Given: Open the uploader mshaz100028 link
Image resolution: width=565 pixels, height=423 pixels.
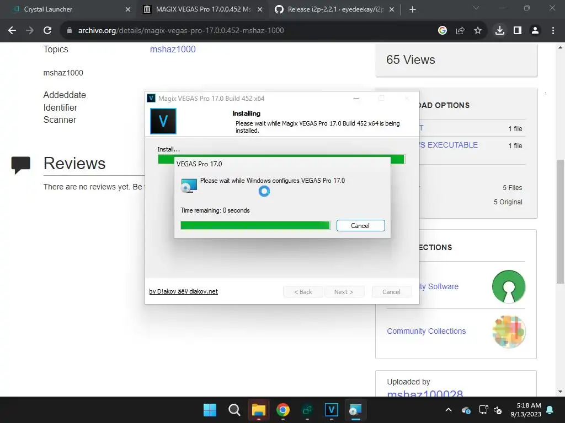Looking at the screenshot, I should tap(425, 393).
